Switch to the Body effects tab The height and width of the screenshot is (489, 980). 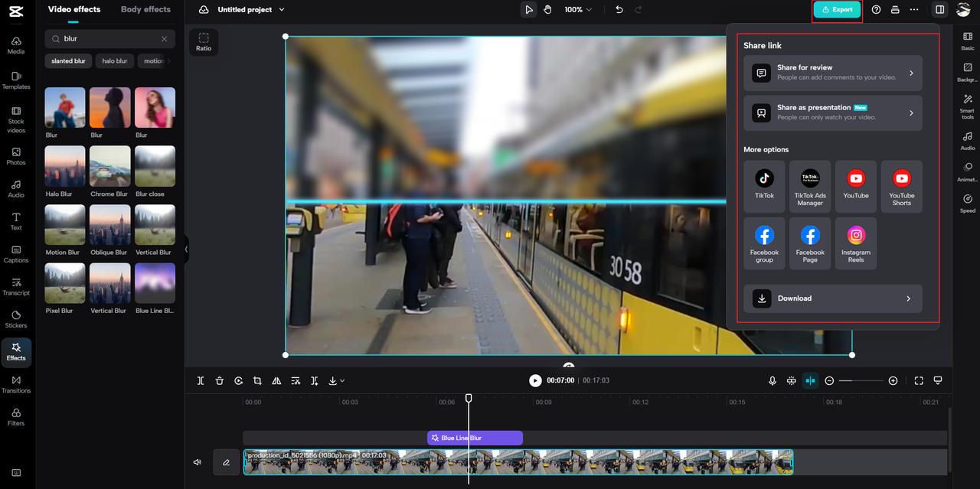(x=145, y=9)
